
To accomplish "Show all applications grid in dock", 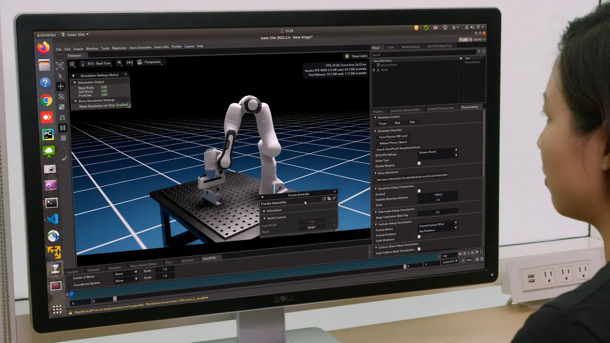I will click(57, 310).
